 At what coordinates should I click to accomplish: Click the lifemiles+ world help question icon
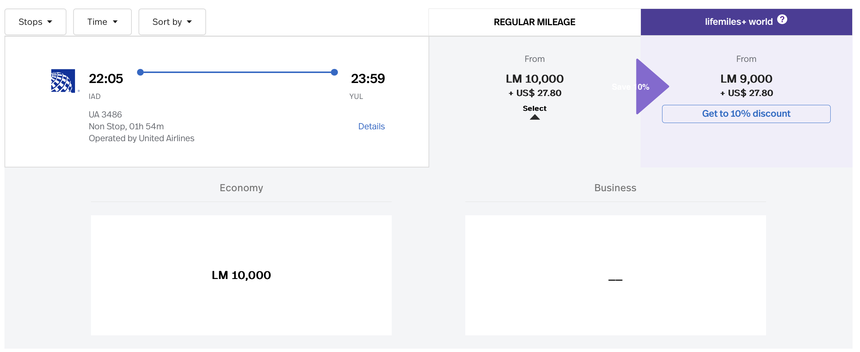point(782,19)
